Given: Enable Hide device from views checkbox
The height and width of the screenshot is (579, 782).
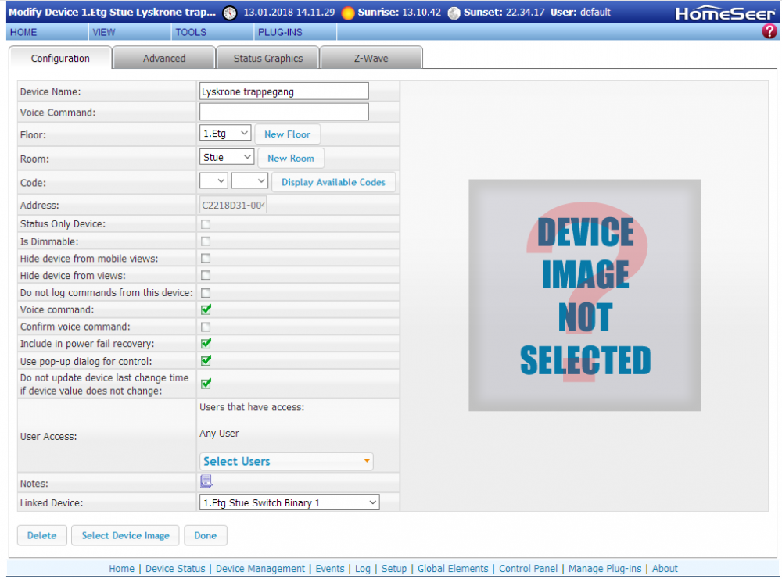Looking at the screenshot, I should tap(206, 275).
